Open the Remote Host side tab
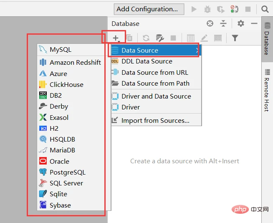 268,90
